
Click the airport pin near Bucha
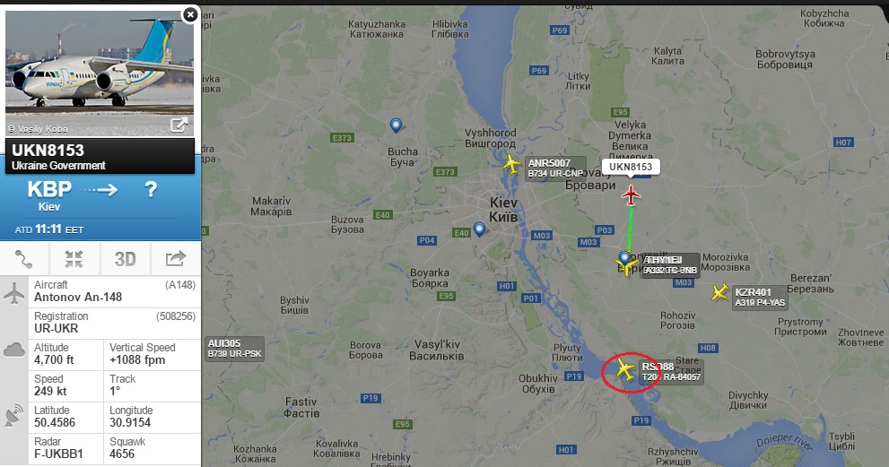point(396,125)
